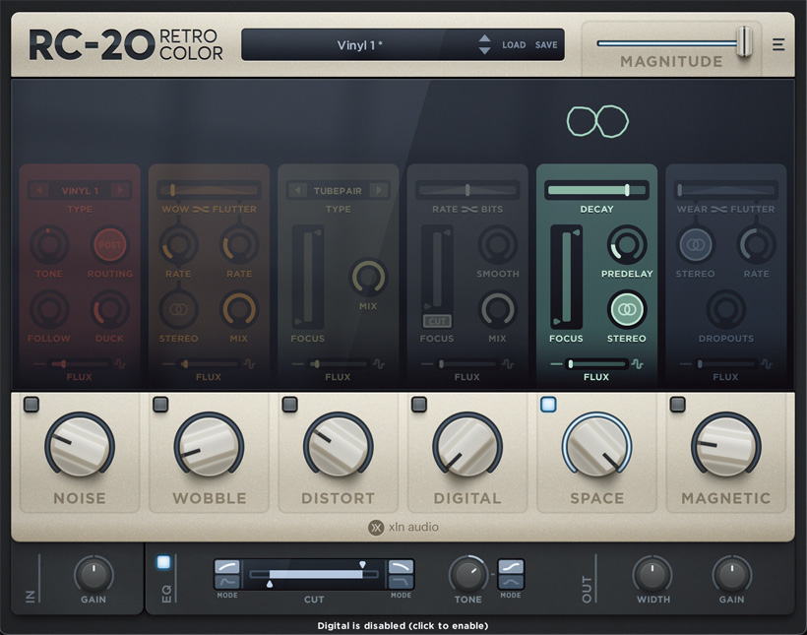Toggle the Space Stereo button
The width and height of the screenshot is (807, 635).
coord(626,309)
